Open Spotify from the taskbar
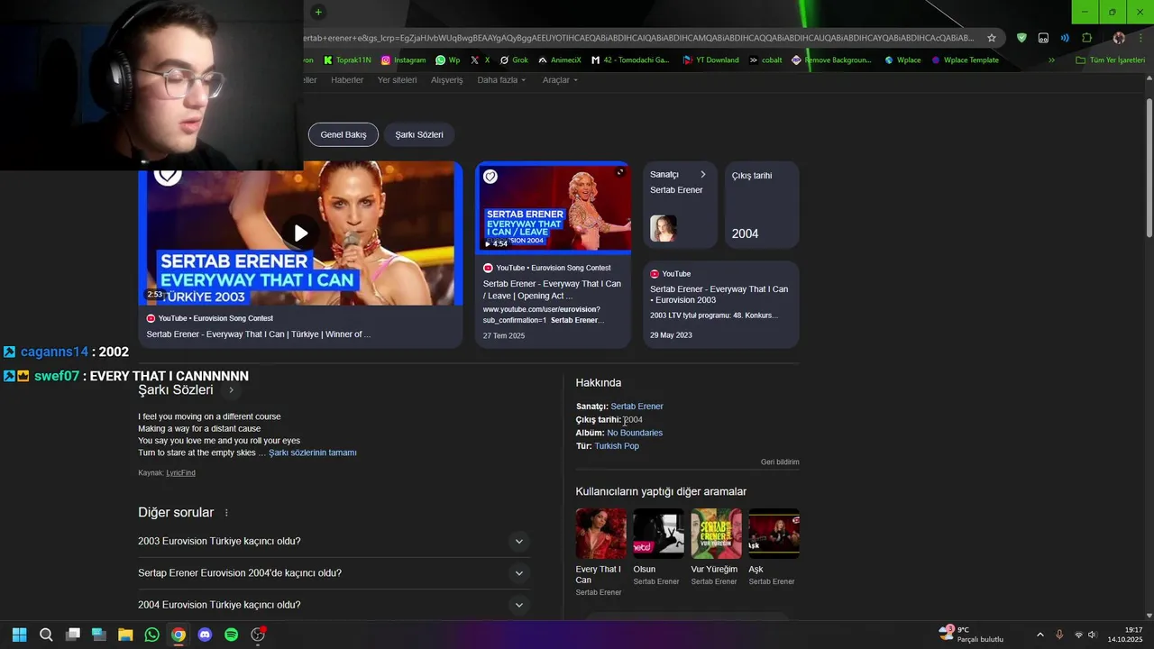The height and width of the screenshot is (649, 1154). (231, 635)
